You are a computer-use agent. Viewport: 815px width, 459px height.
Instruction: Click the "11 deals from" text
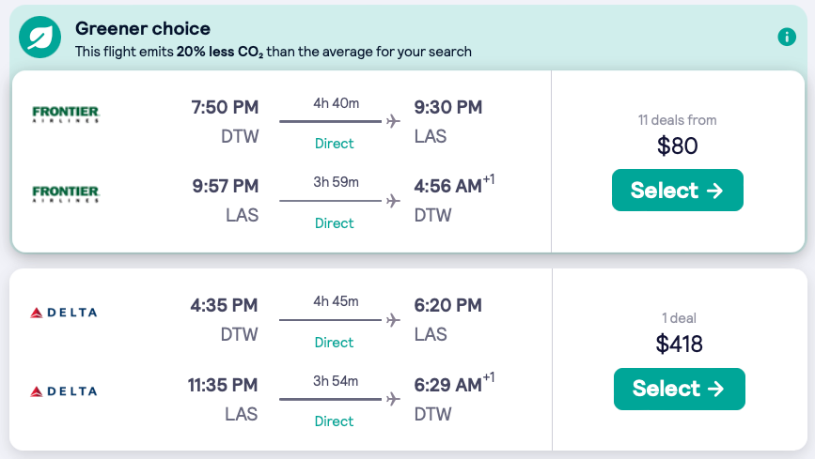(677, 120)
